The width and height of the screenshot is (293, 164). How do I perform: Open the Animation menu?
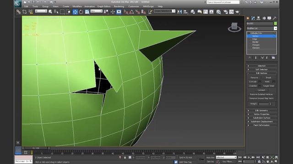[x=90, y=6]
